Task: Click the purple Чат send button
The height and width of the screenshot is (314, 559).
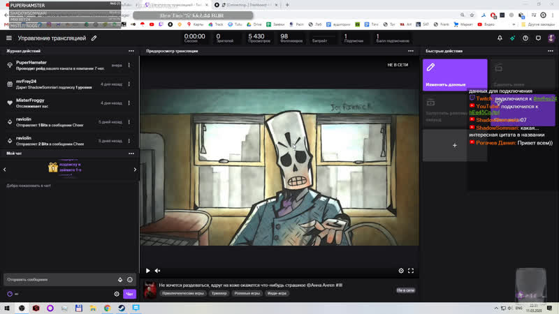Action: 129,294
